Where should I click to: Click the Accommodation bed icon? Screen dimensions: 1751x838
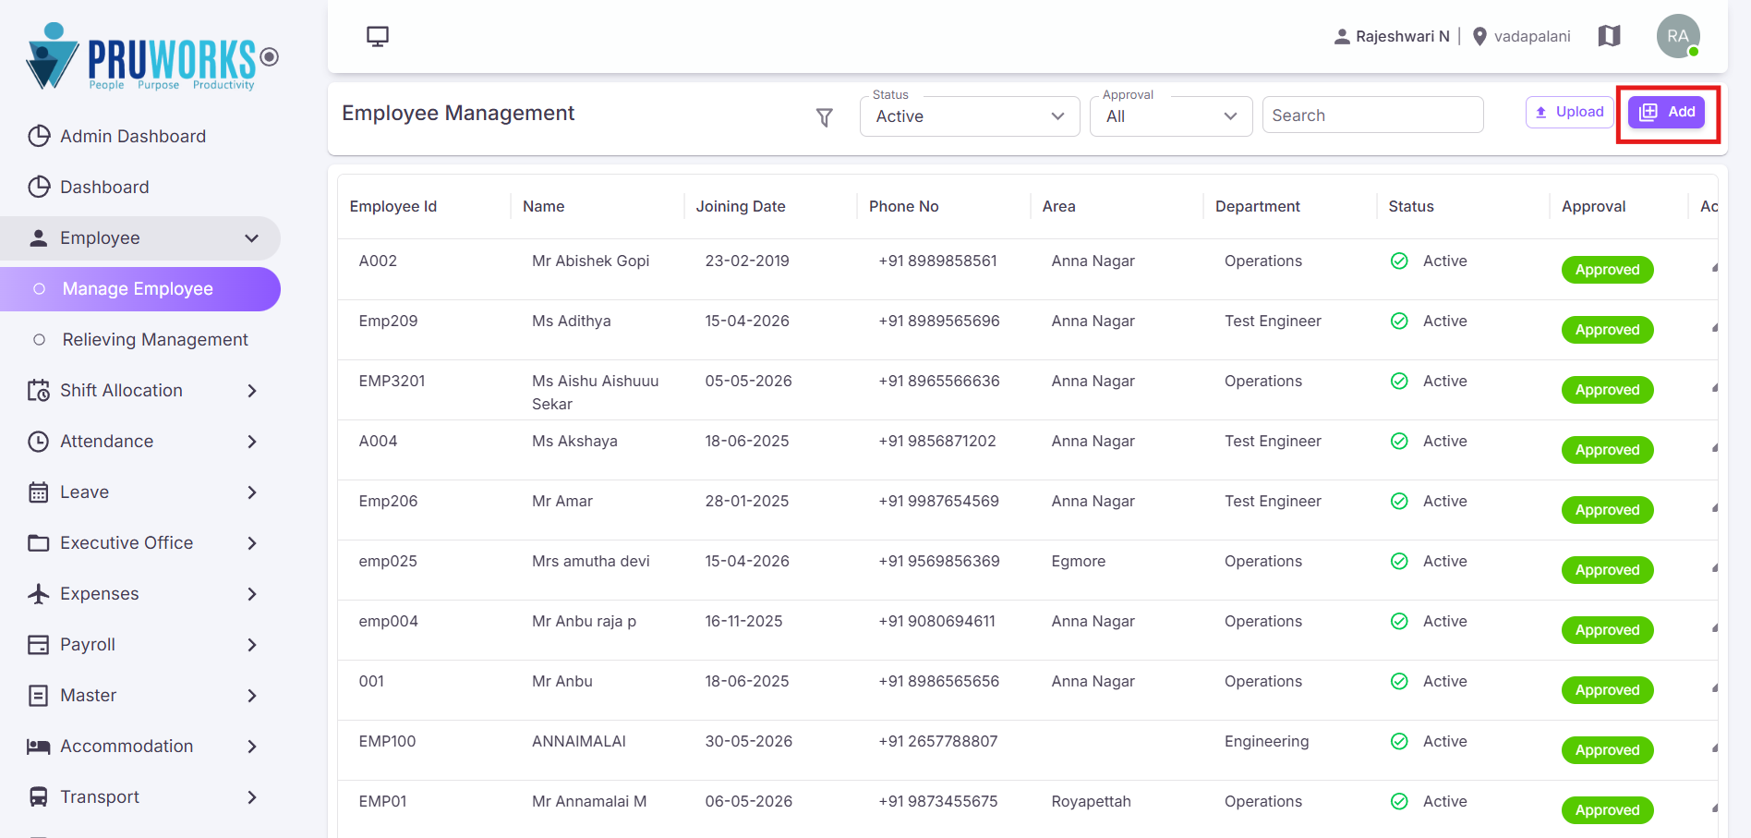coord(39,747)
